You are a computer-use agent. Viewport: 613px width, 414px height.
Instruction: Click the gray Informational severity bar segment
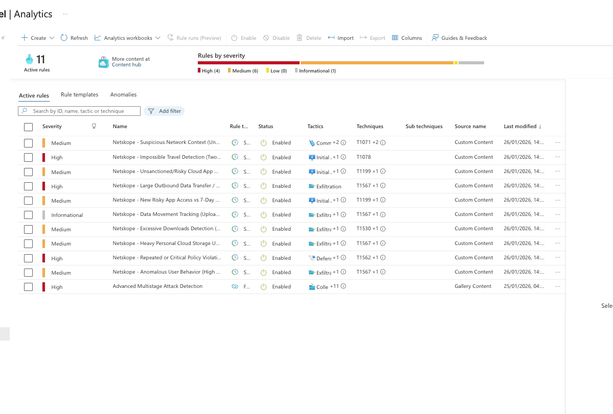[471, 63]
